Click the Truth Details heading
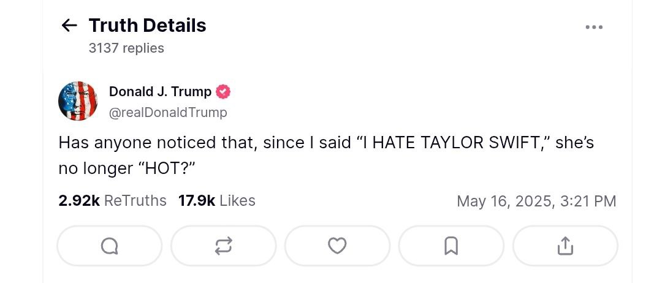 click(147, 26)
